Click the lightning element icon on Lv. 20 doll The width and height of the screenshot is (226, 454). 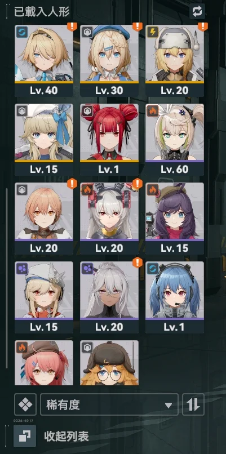153,32
